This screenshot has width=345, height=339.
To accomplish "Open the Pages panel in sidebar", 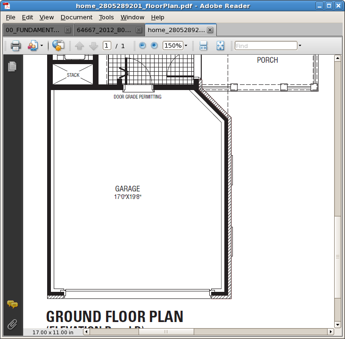I will tap(12, 66).
